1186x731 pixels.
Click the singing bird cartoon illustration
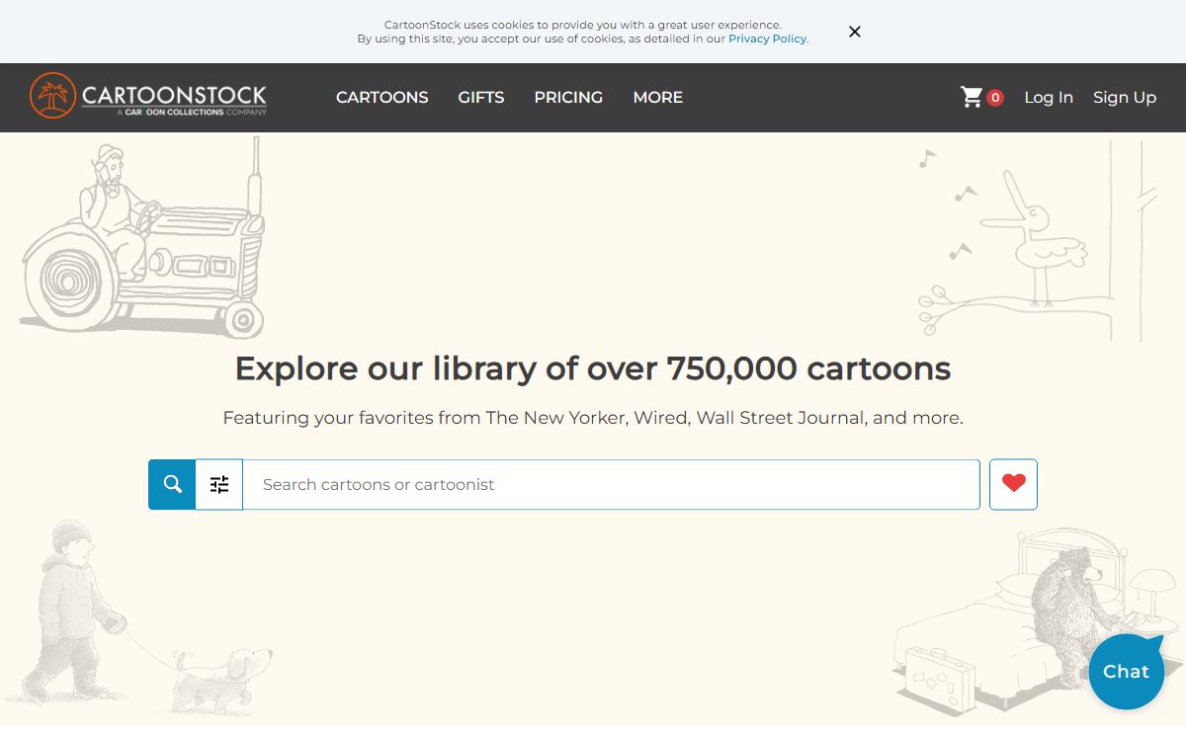[1036, 242]
